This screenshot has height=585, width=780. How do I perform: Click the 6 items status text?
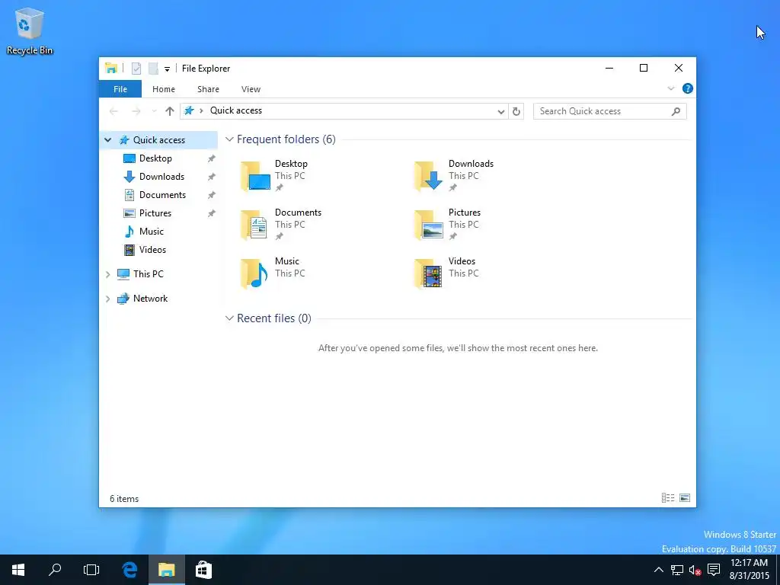[x=124, y=498]
